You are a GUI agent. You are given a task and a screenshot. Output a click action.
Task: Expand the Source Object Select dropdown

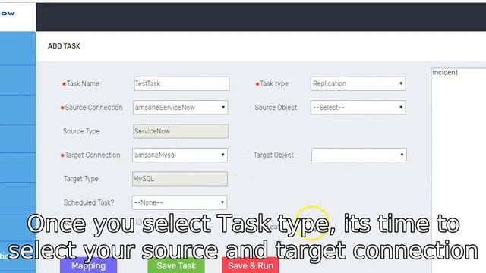(x=358, y=108)
